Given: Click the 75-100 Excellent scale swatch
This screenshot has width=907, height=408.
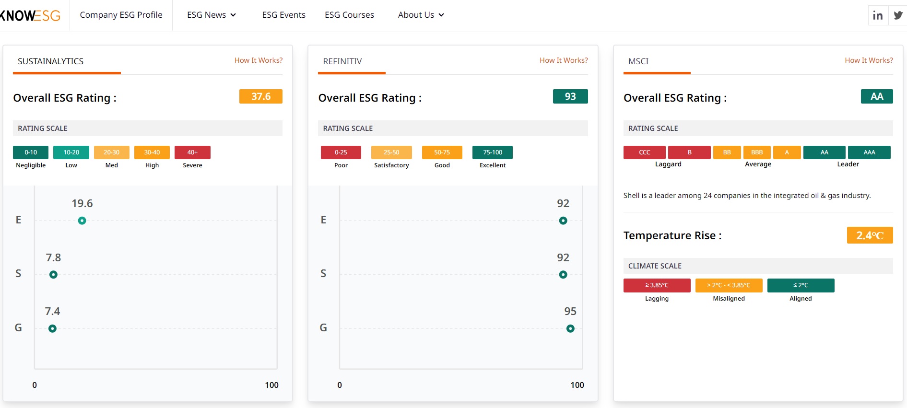Looking at the screenshot, I should coord(493,152).
